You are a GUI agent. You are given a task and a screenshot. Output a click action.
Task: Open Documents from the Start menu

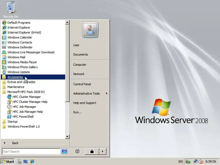coord(80,54)
